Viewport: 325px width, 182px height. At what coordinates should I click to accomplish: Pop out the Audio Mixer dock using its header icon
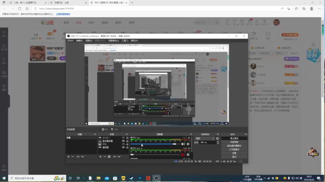pos(191,134)
